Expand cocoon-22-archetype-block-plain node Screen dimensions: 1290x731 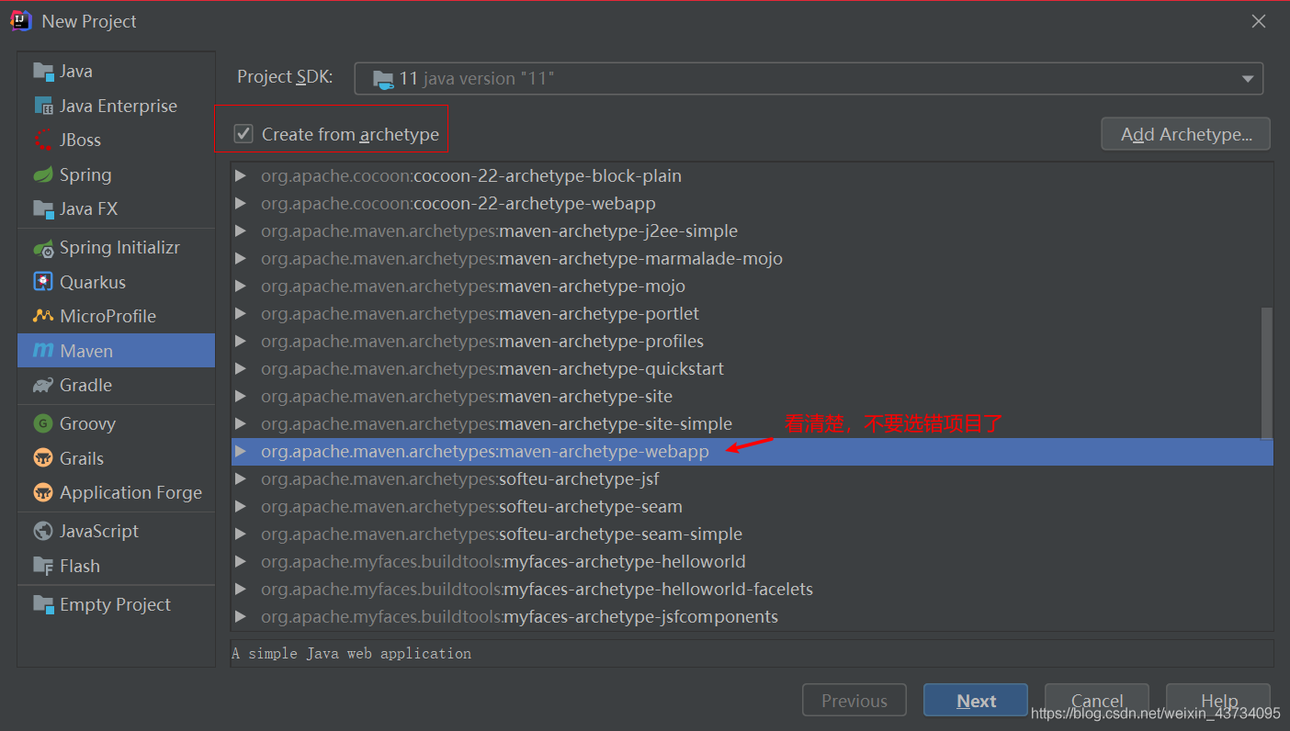coord(241,175)
